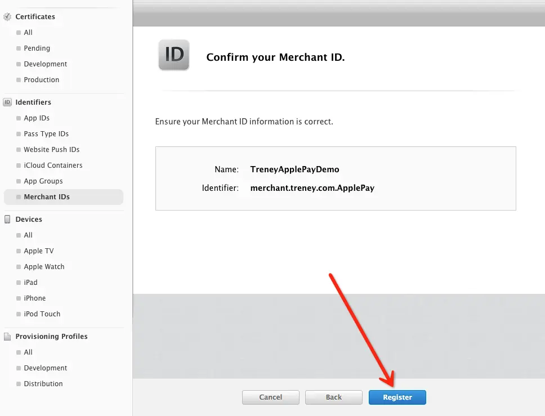Select All under Certificates
This screenshot has height=416, width=545.
tap(28, 32)
